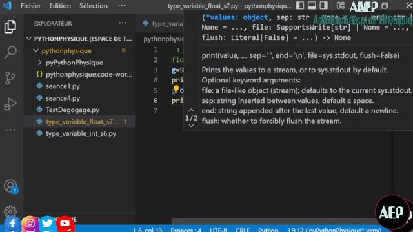Open the Twitter overlay icon
The width and height of the screenshot is (413, 232).
click(x=47, y=224)
